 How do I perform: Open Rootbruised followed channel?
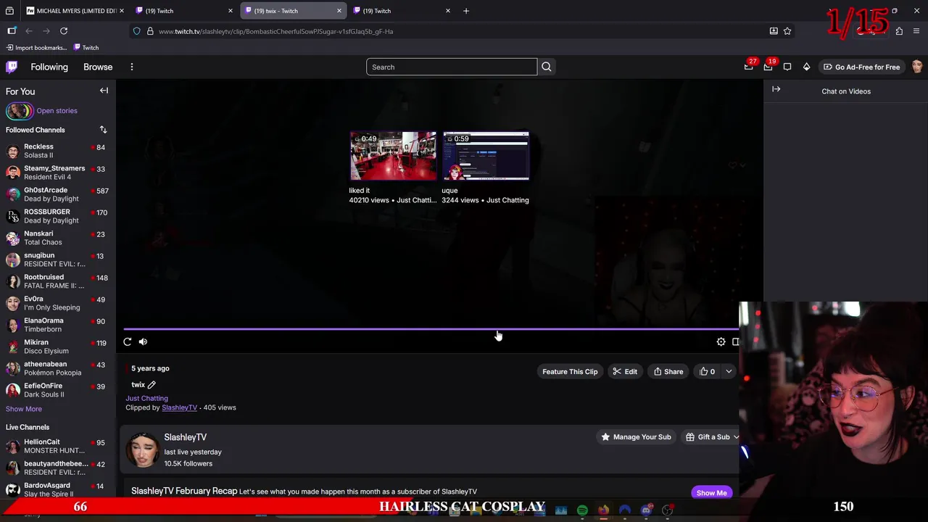(x=58, y=281)
